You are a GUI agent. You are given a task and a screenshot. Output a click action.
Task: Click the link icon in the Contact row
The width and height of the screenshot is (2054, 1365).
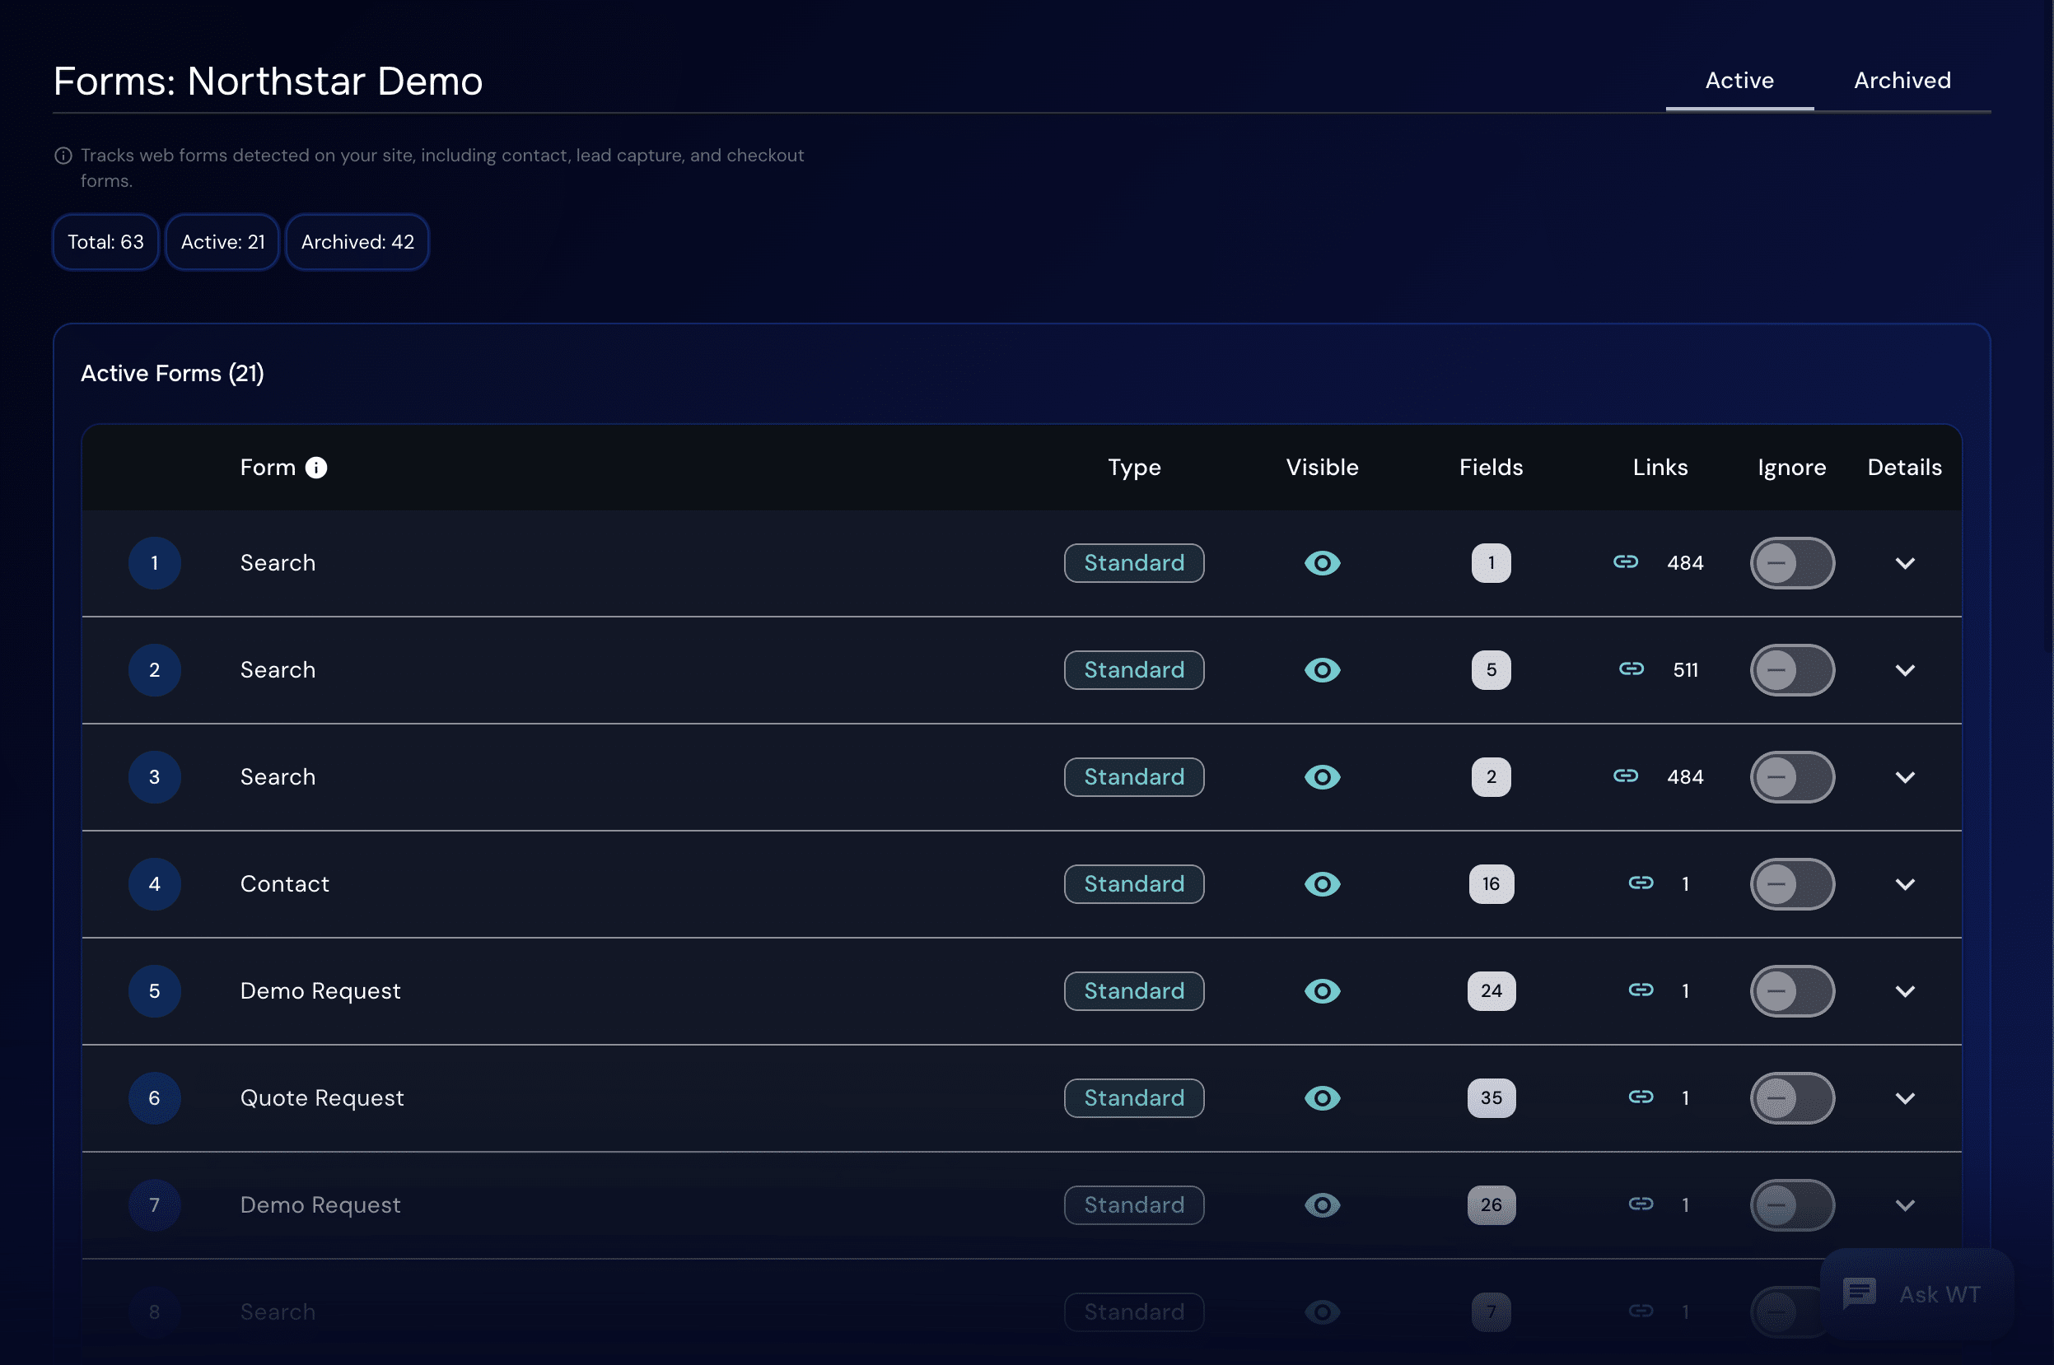pos(1641,883)
